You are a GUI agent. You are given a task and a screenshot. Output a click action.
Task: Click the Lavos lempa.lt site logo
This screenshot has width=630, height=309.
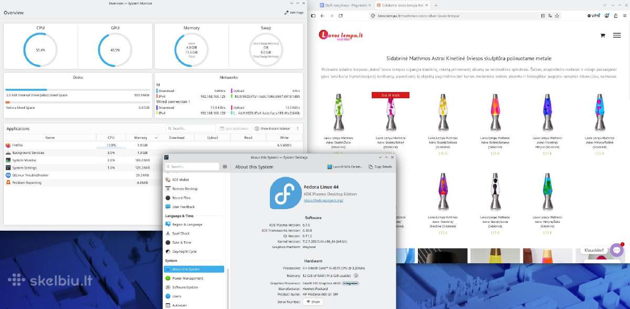[341, 35]
